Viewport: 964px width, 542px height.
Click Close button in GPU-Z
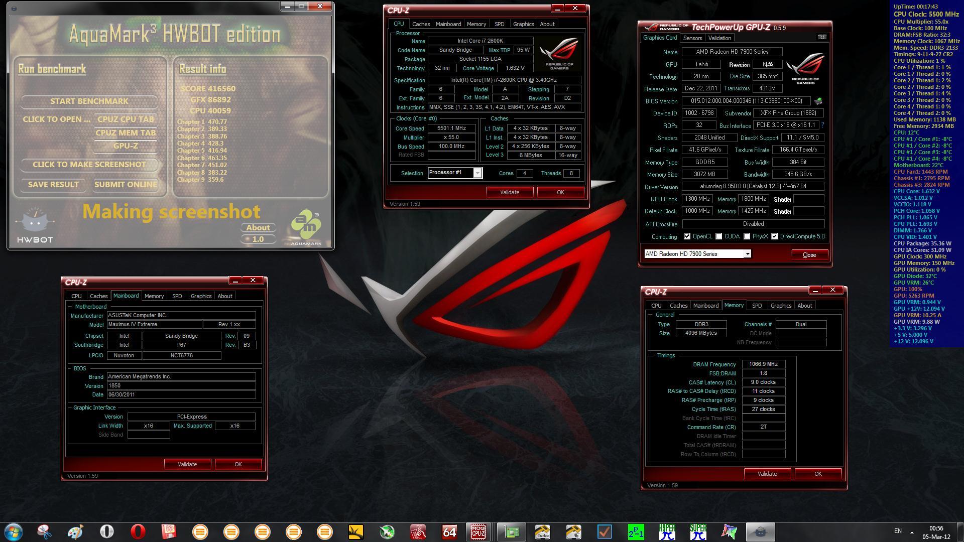[x=809, y=255]
